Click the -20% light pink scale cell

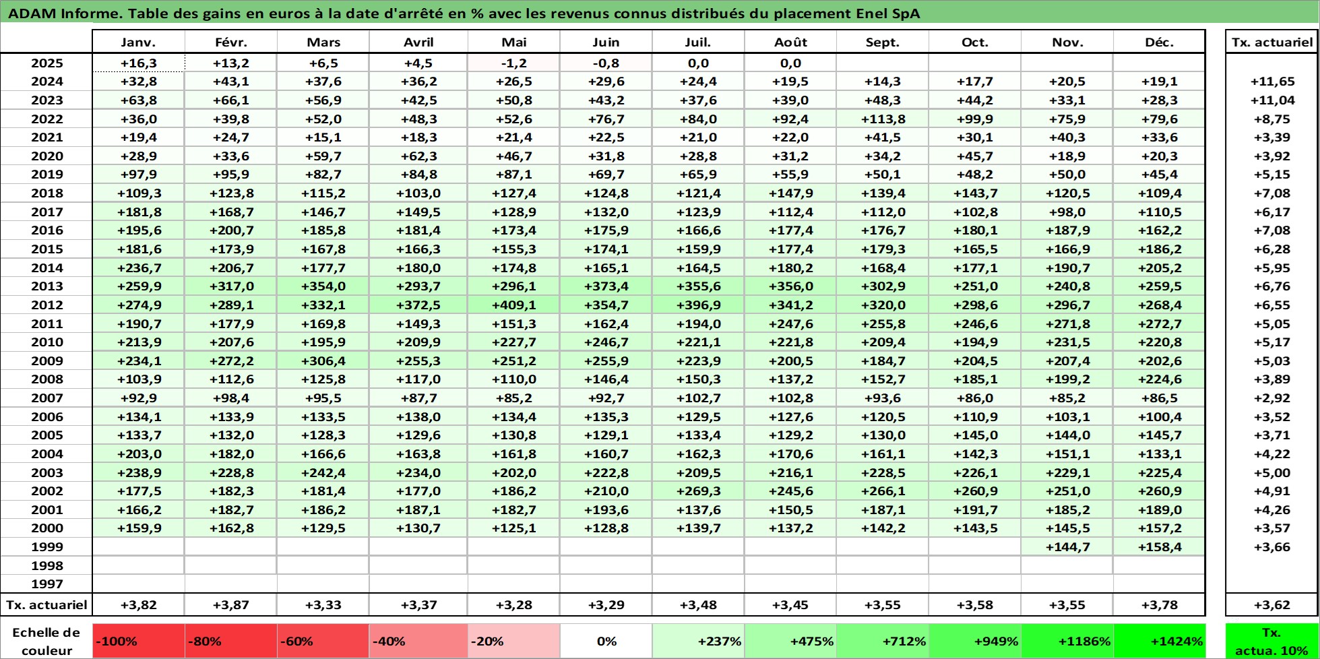513,641
